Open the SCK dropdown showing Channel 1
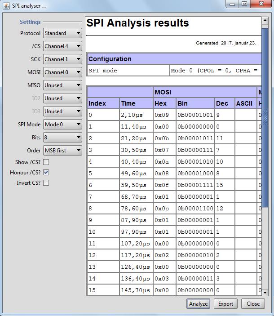The image size is (274, 316). tap(62, 59)
